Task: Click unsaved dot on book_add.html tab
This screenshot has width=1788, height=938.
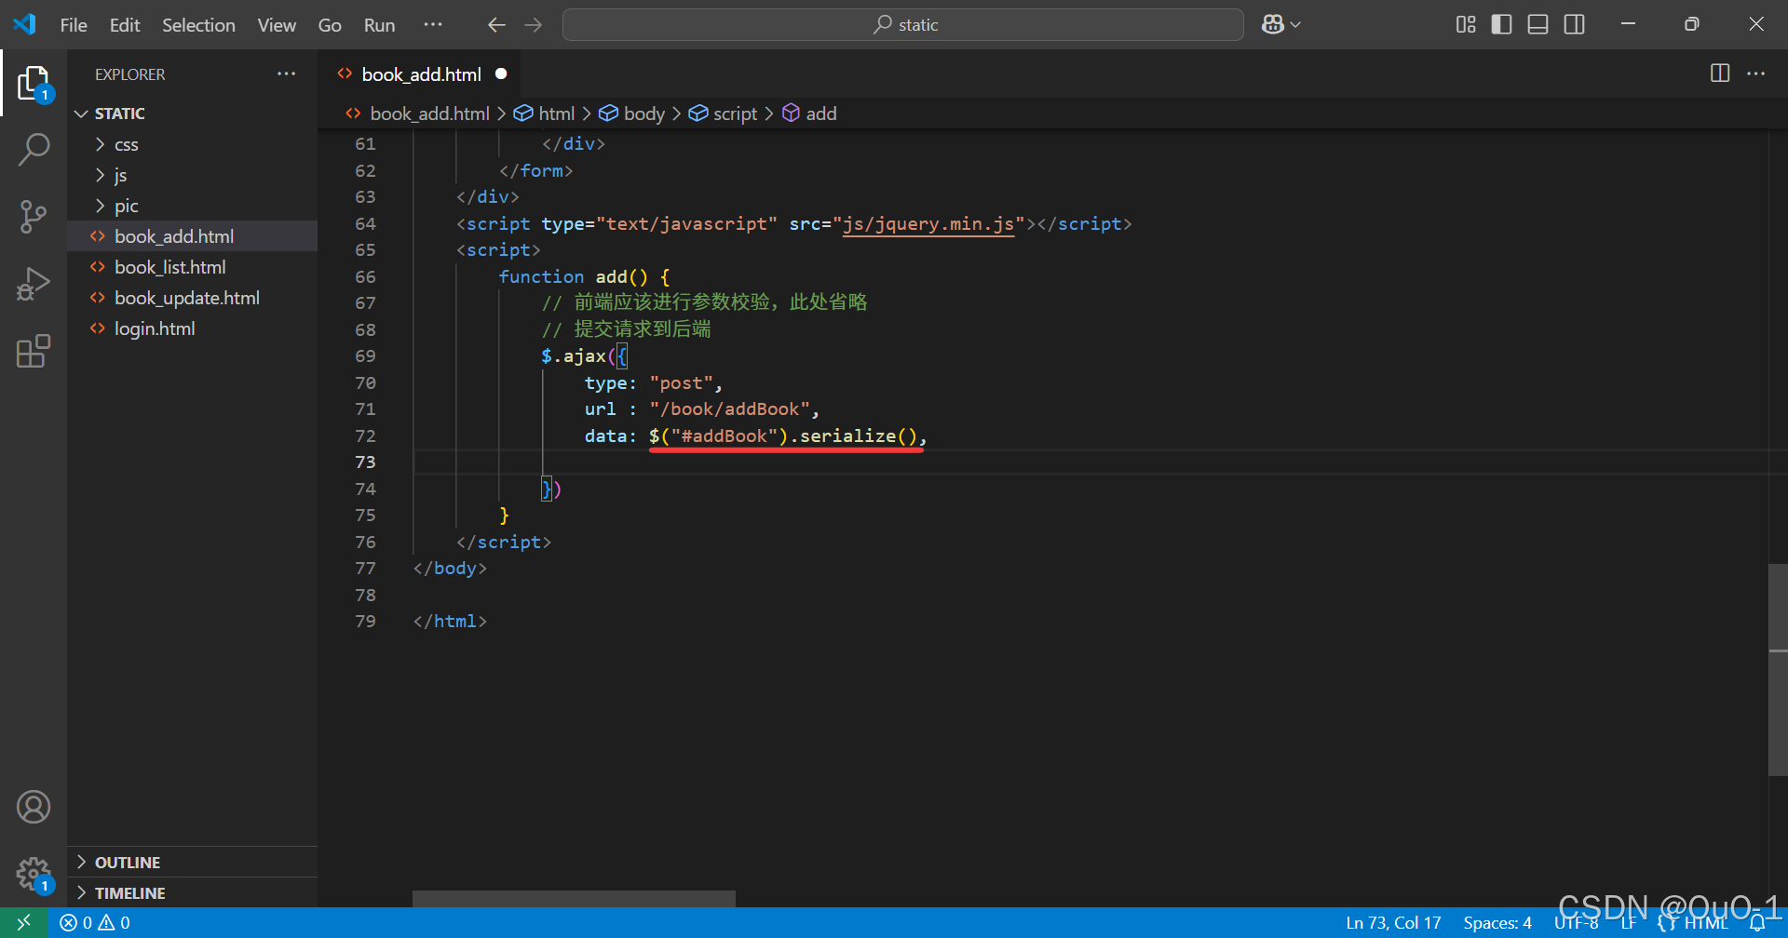Action: 501,74
